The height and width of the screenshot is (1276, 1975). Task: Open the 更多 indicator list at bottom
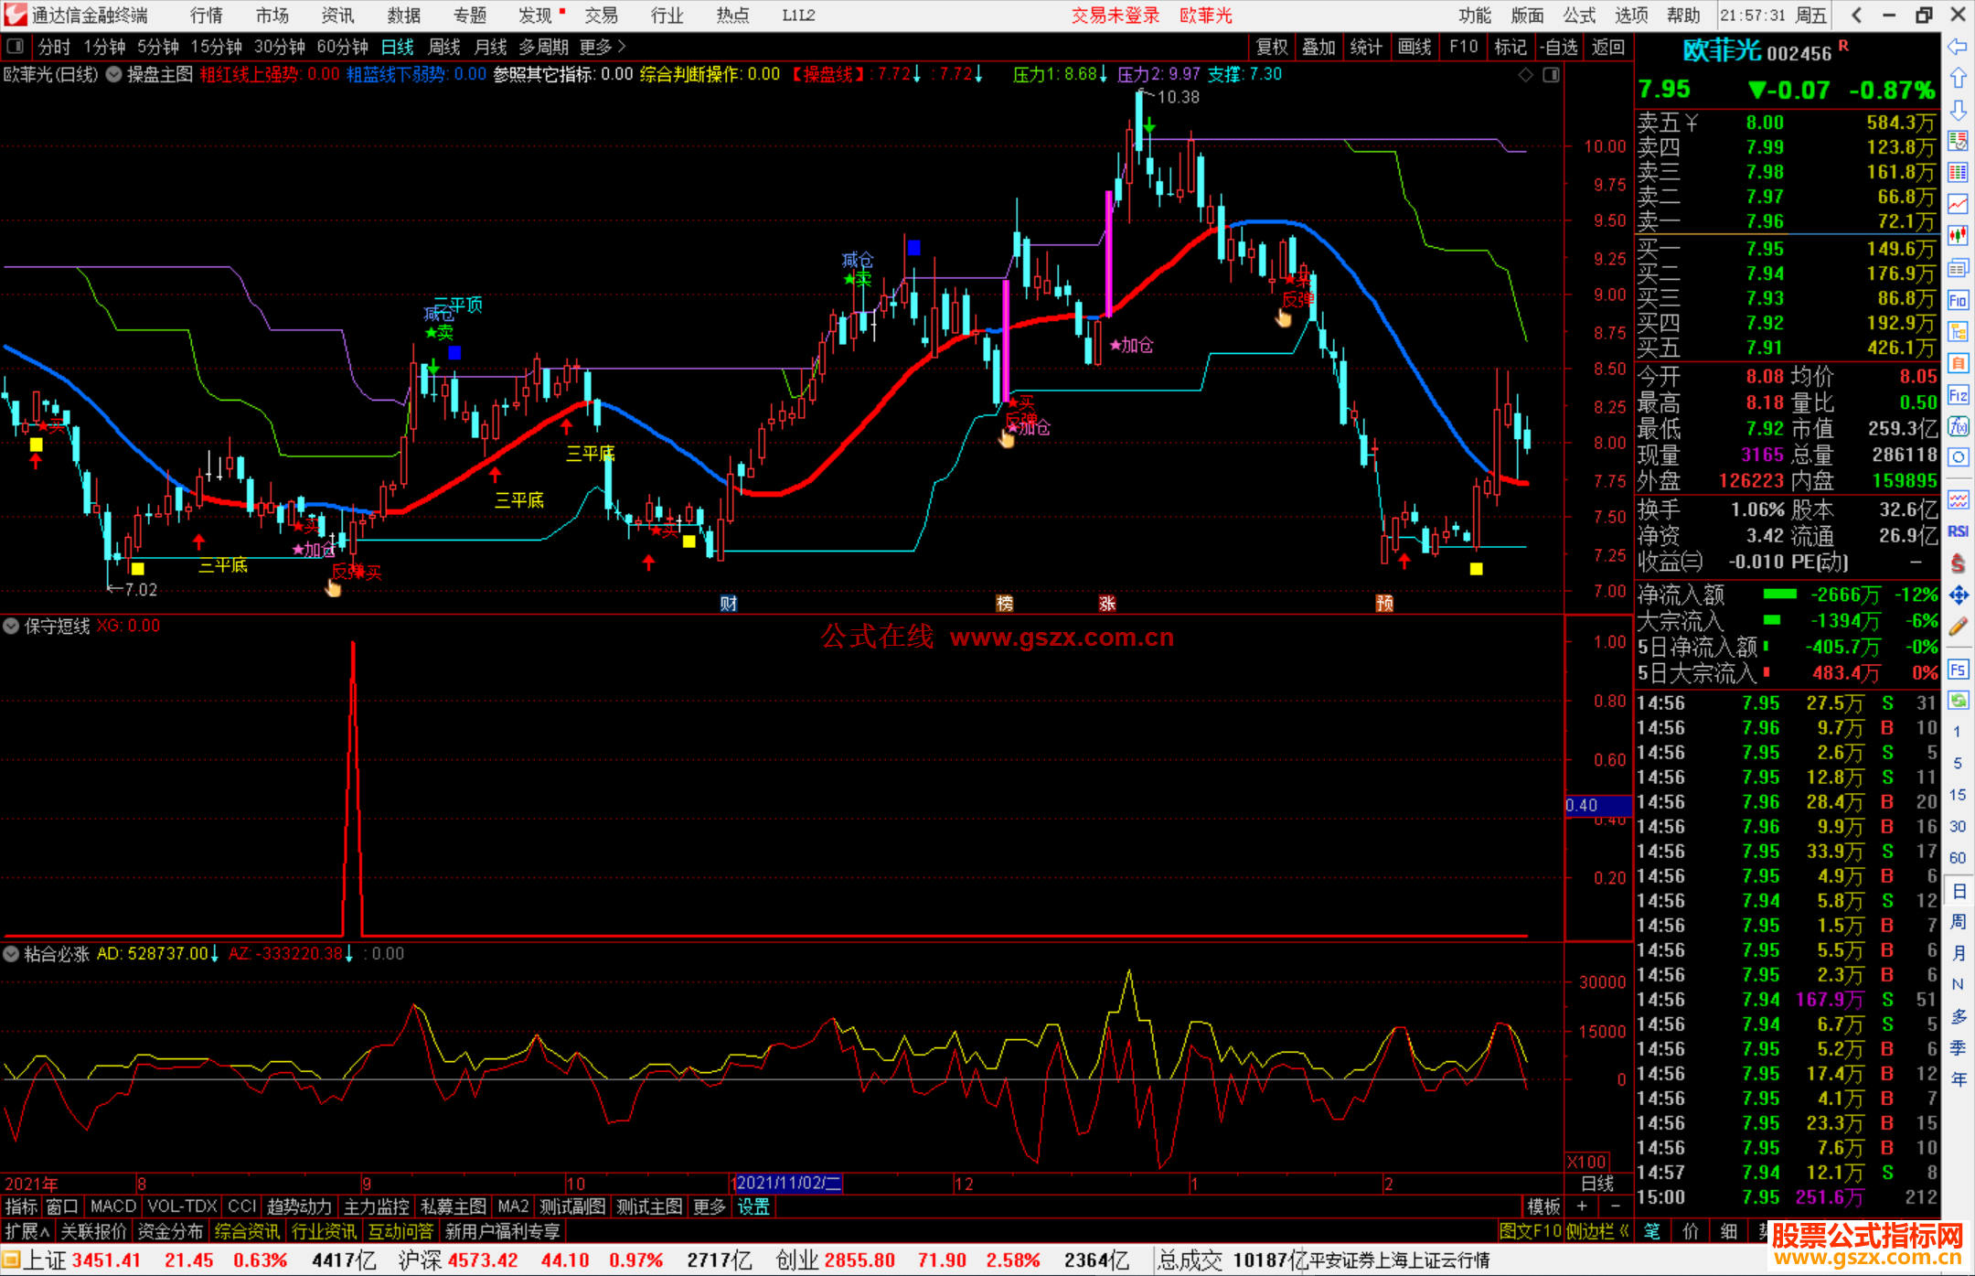pyautogui.click(x=709, y=1206)
